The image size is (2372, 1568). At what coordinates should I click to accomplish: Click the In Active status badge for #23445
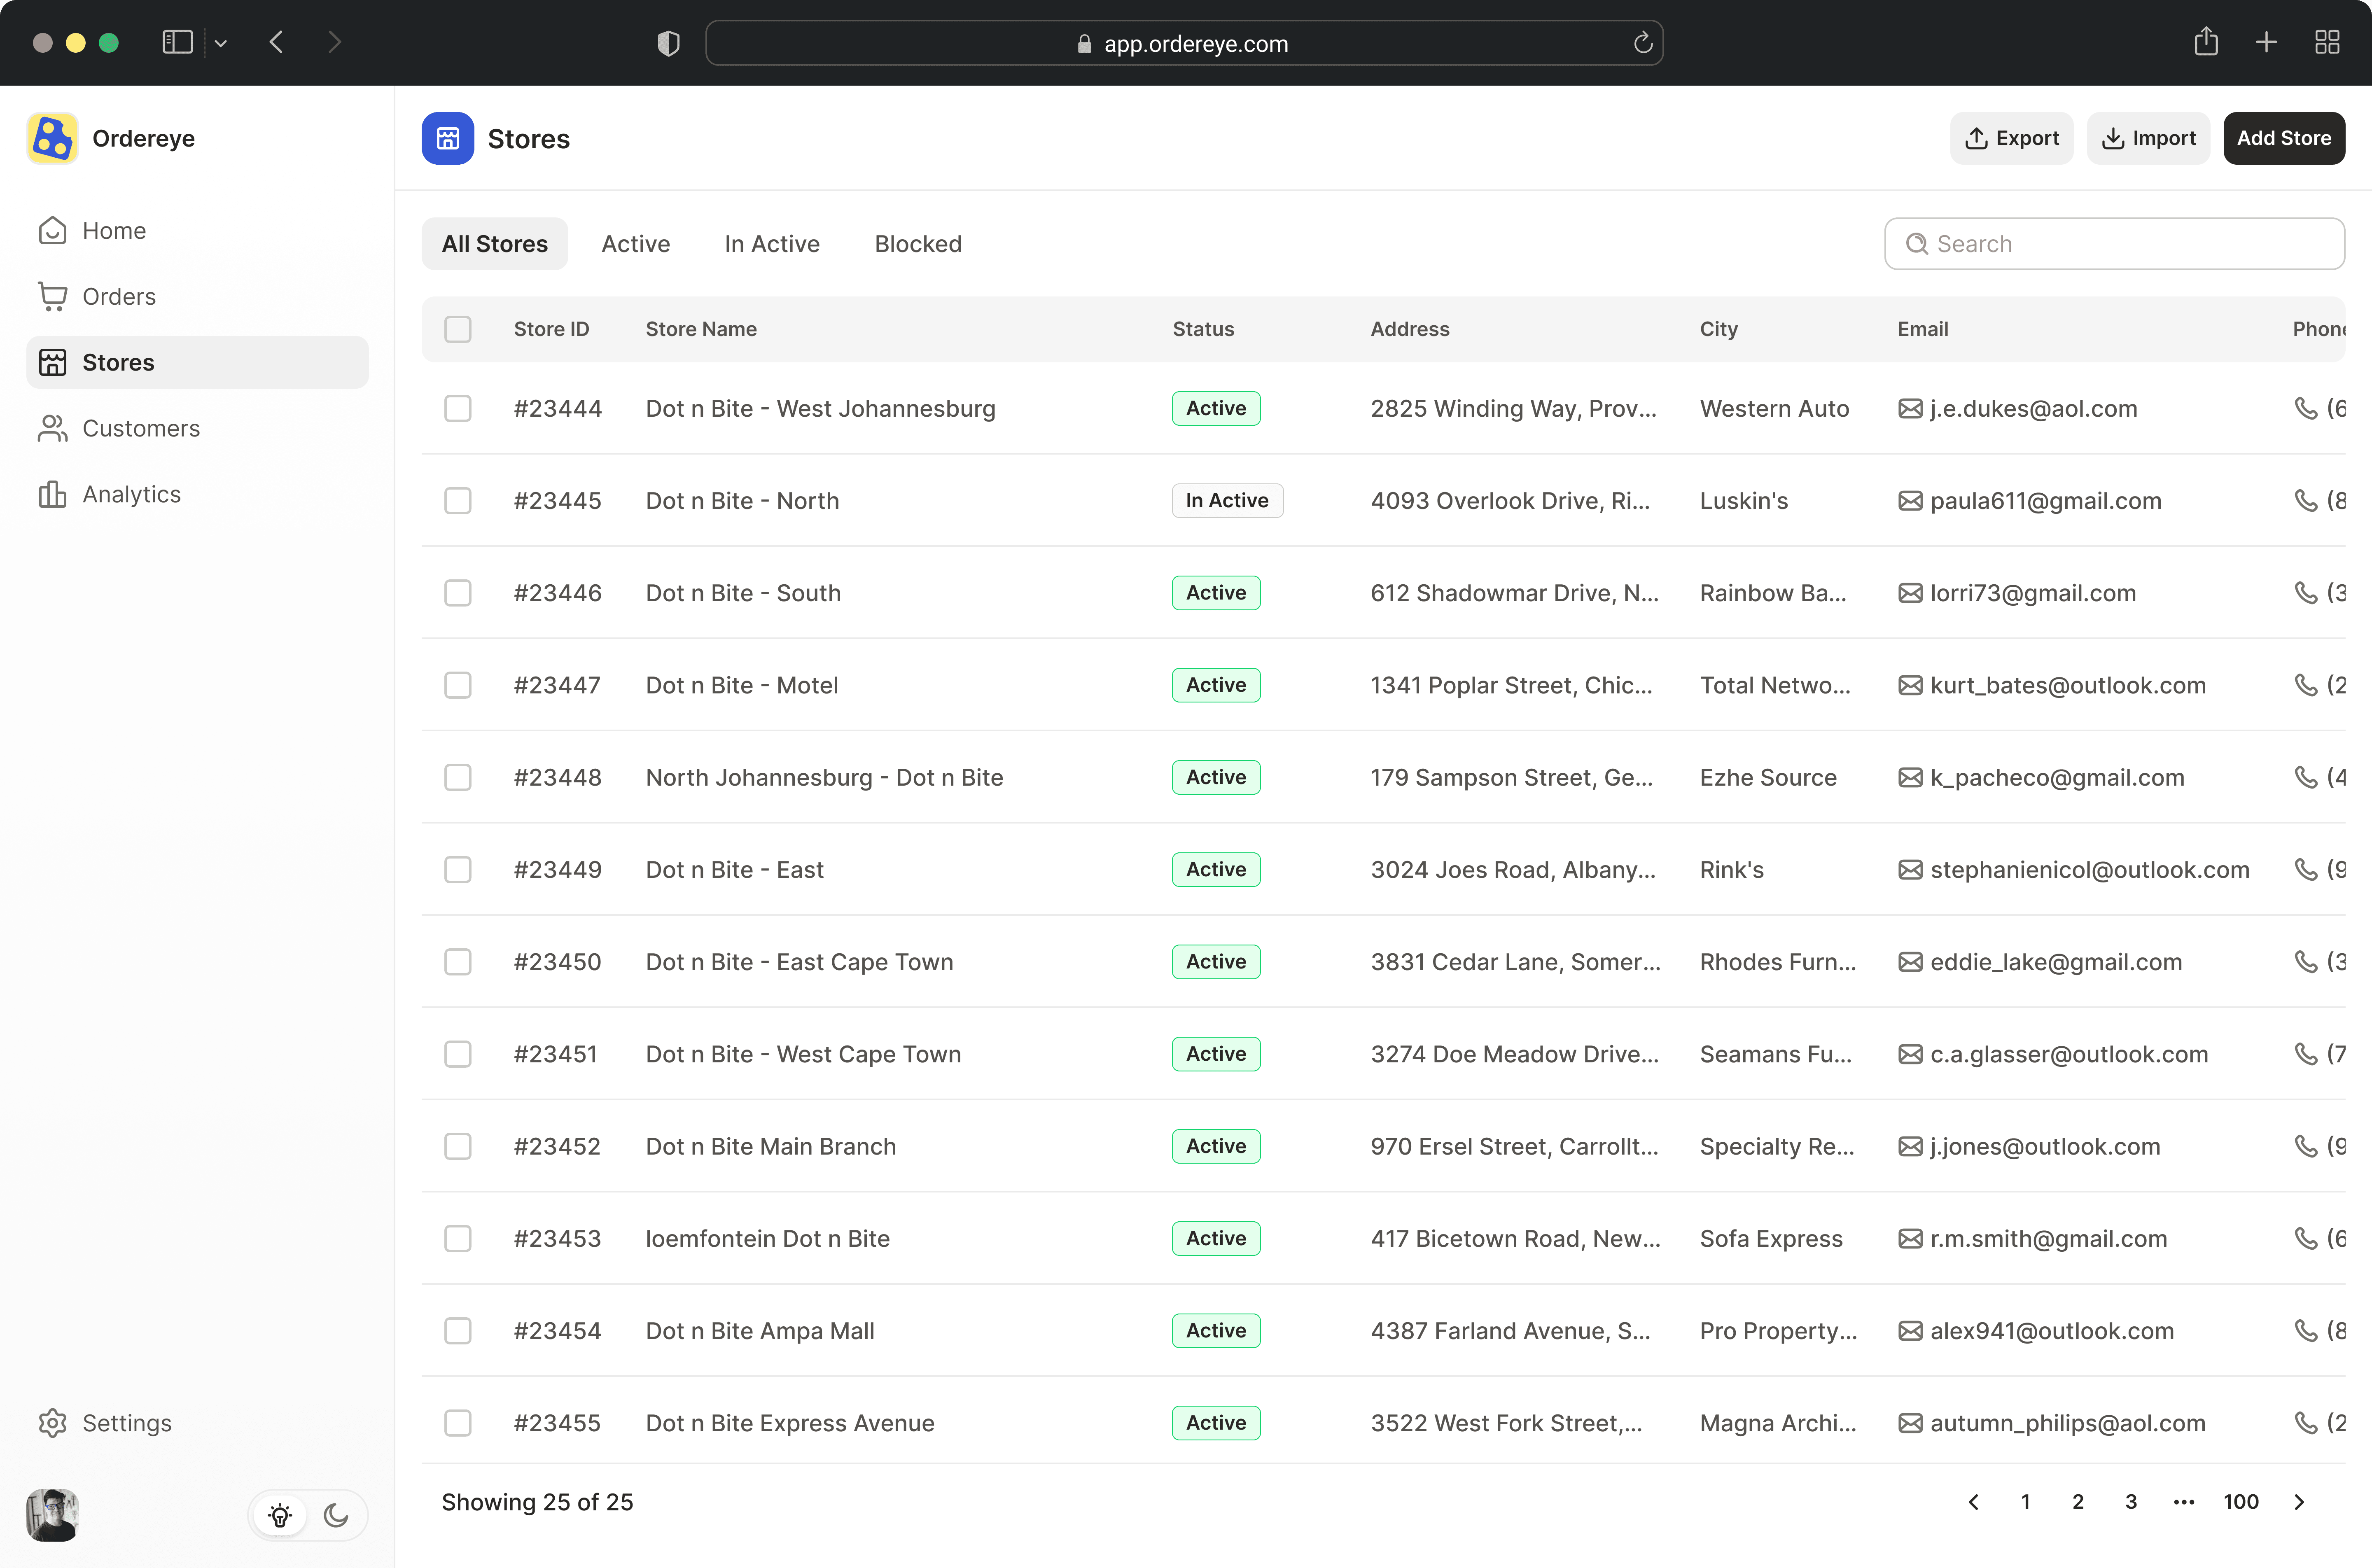click(x=1227, y=501)
